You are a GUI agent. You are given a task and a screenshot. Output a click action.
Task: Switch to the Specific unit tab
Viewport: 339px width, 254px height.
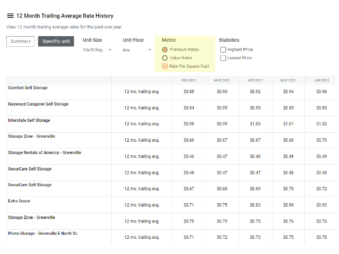coord(55,41)
